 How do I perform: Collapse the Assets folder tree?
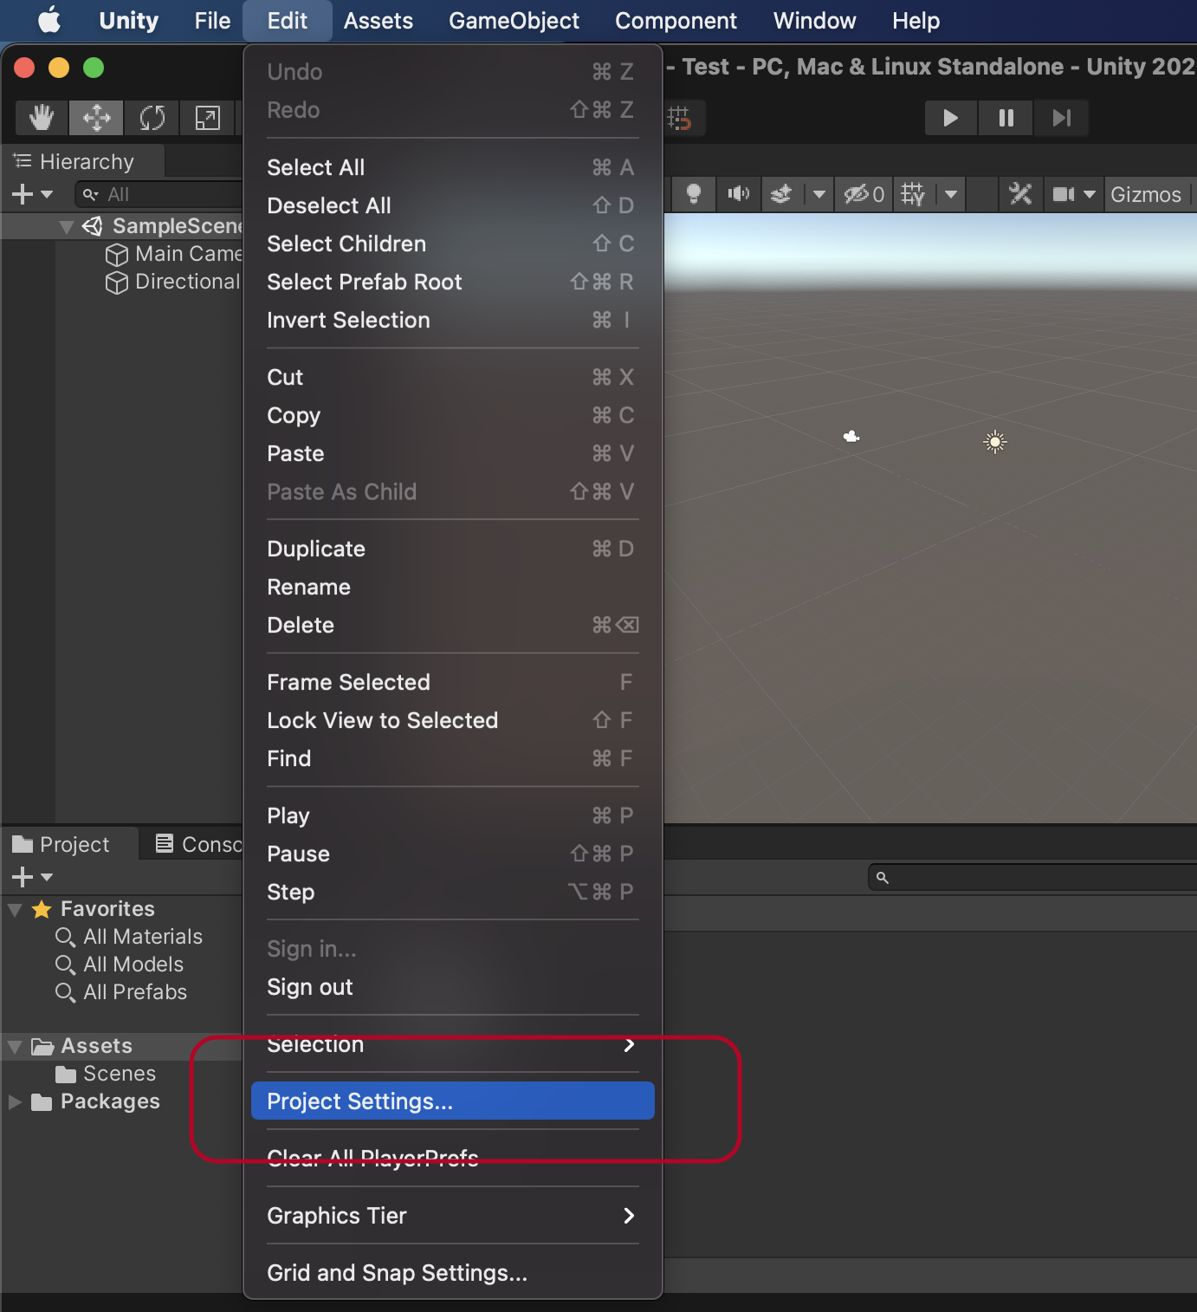[15, 1047]
